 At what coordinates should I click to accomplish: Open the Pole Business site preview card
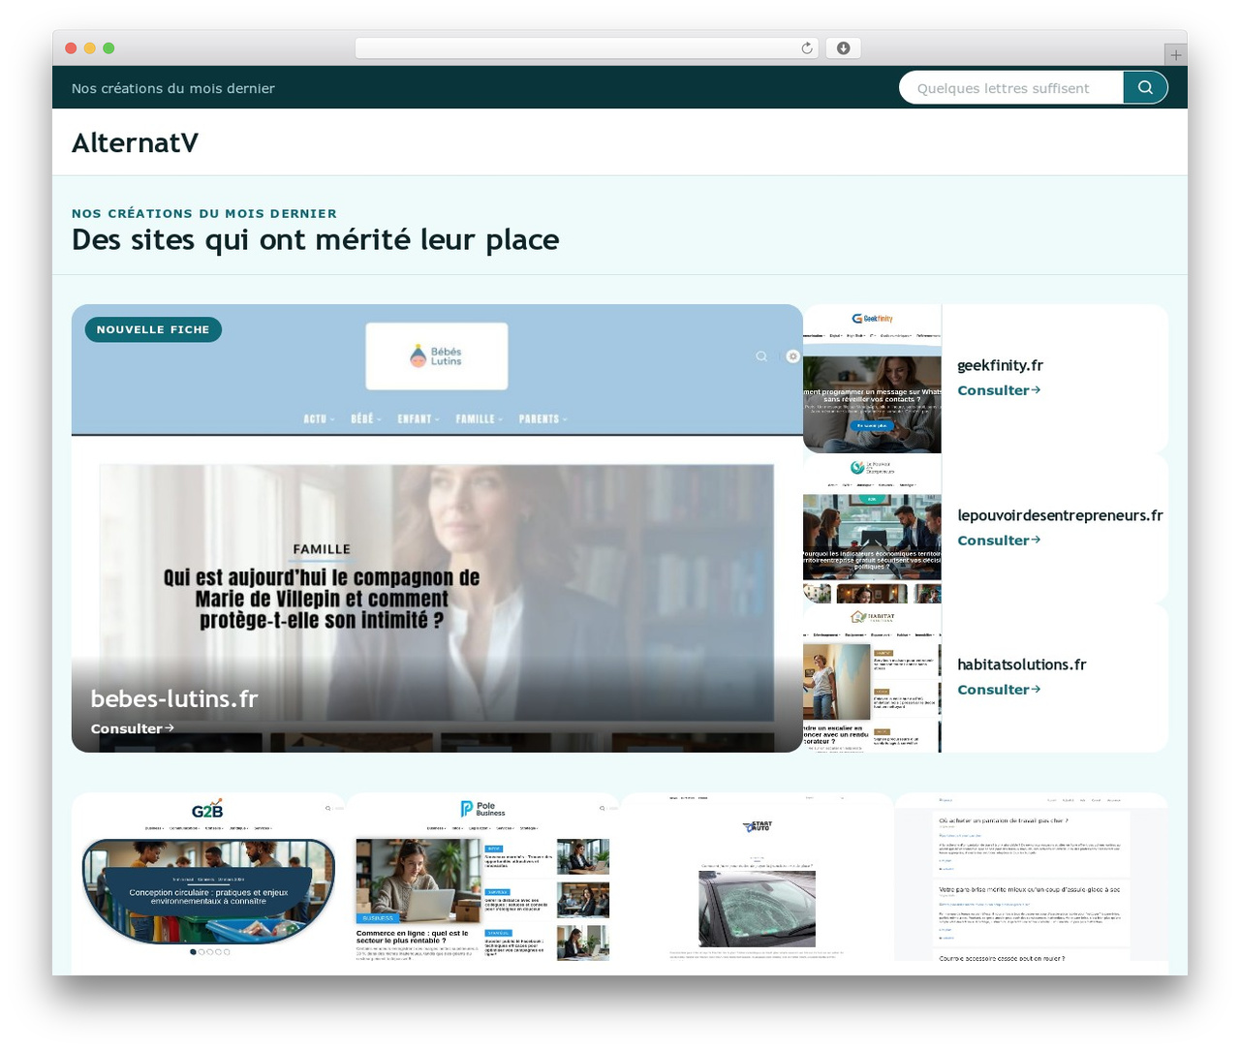(x=482, y=883)
